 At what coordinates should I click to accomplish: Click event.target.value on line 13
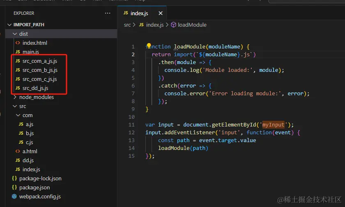point(228,140)
